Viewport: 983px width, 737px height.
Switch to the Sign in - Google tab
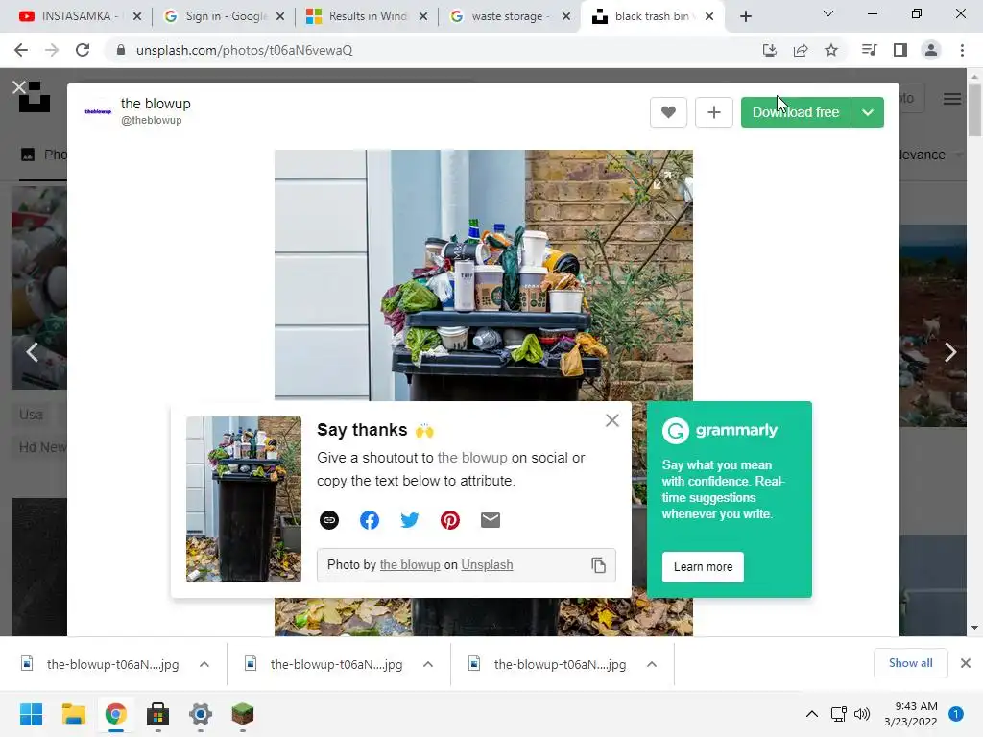coord(224,16)
